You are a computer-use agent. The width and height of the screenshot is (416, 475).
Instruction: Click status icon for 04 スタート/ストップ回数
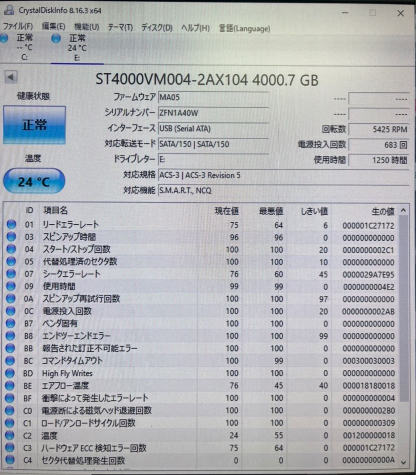click(11, 249)
